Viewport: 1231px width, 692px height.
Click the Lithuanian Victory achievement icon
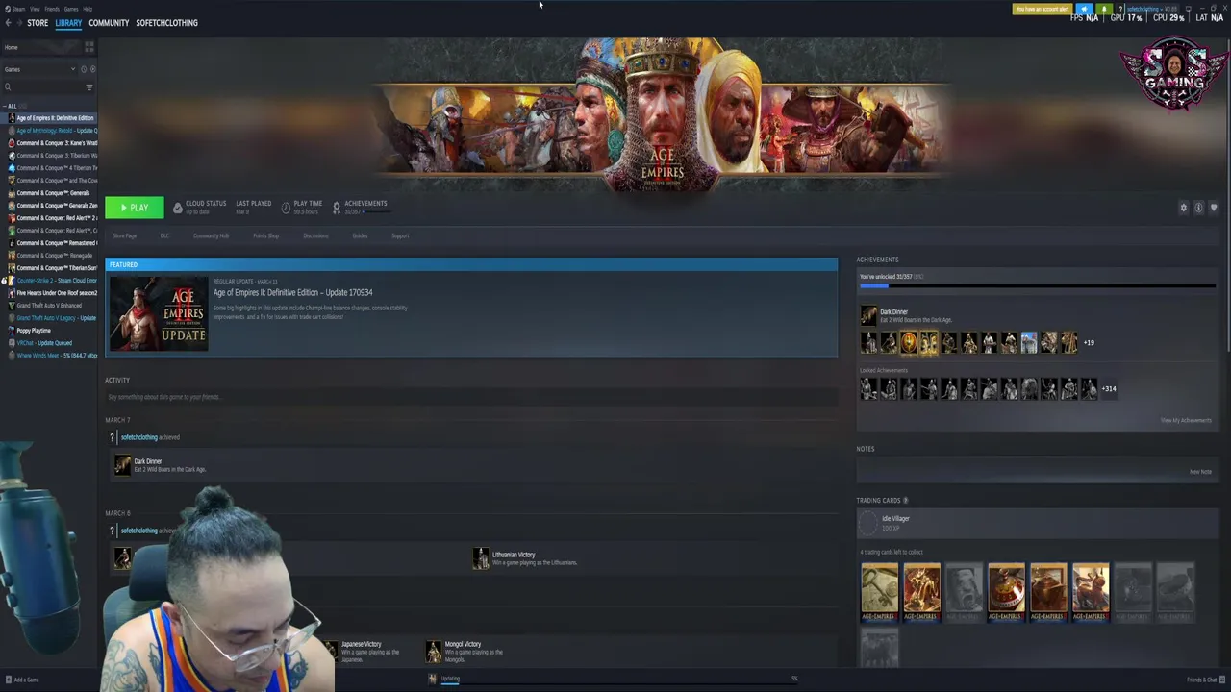[481, 558]
